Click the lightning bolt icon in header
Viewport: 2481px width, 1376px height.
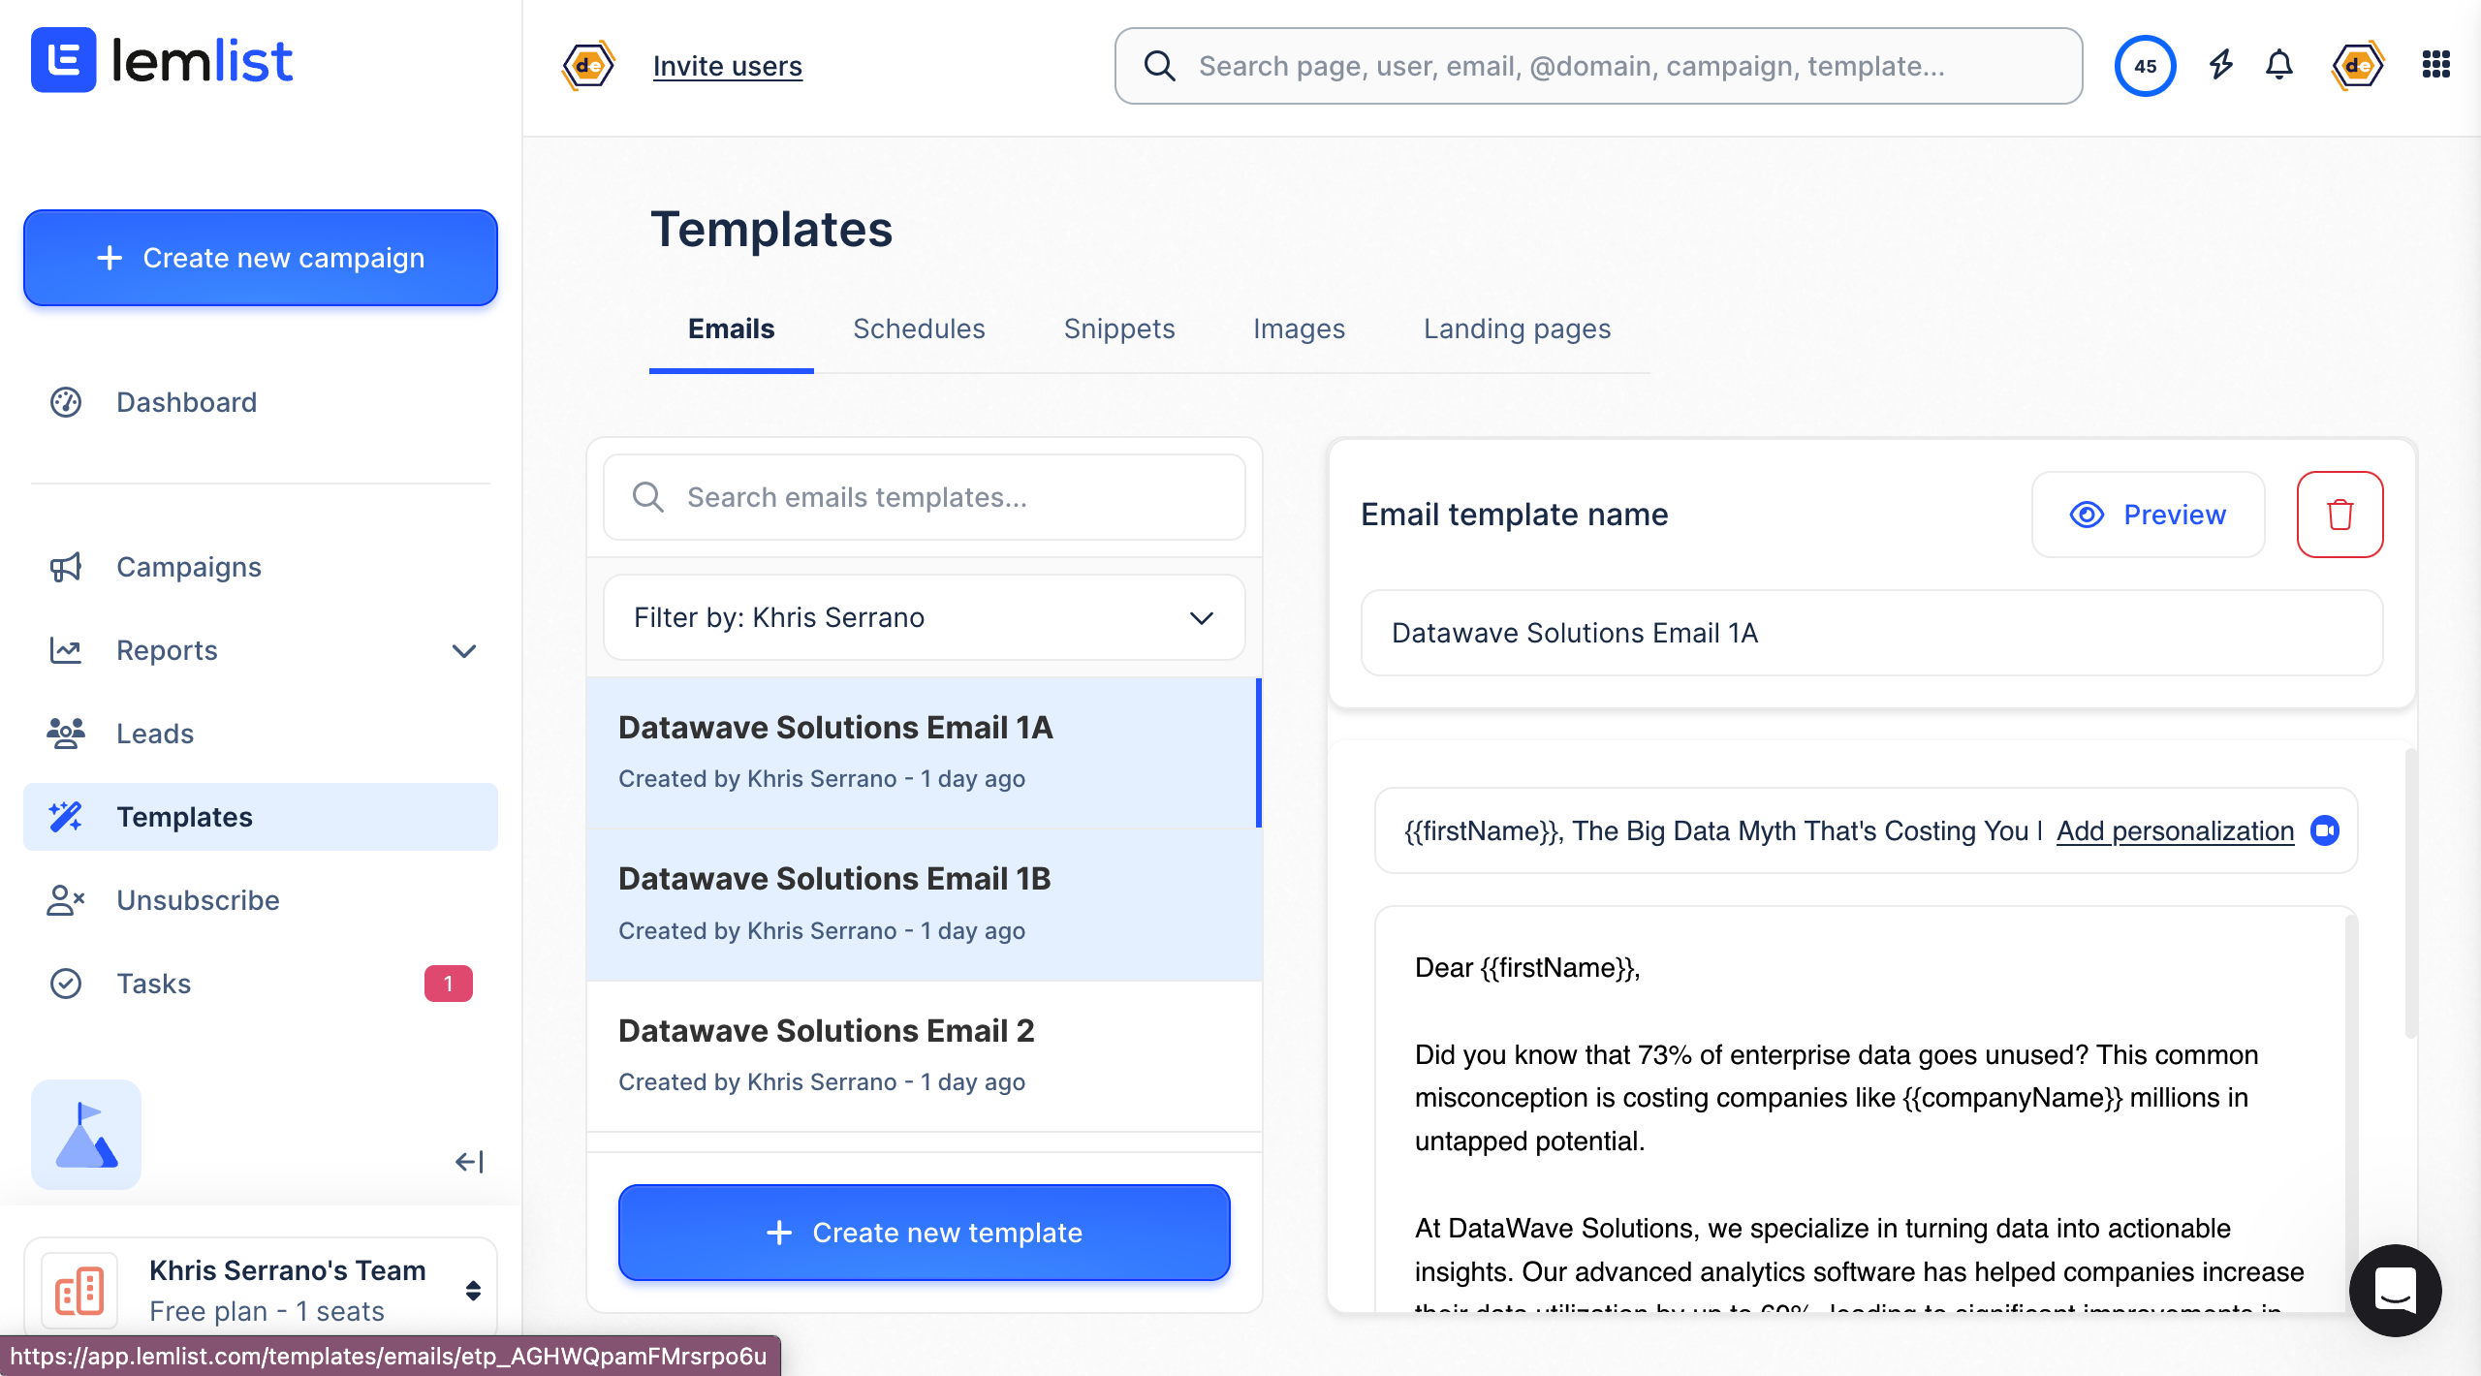[2220, 65]
